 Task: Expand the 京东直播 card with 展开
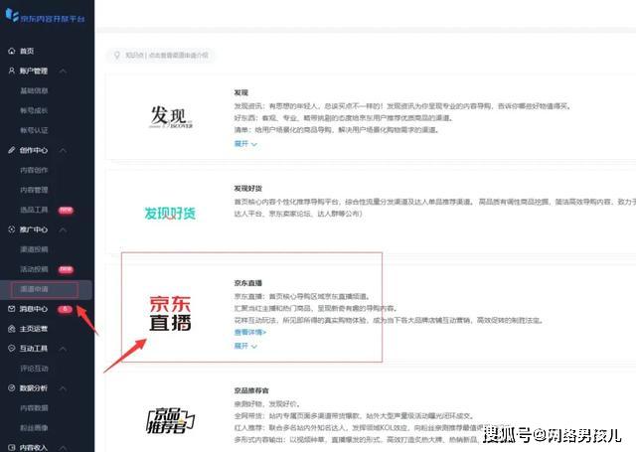point(245,346)
